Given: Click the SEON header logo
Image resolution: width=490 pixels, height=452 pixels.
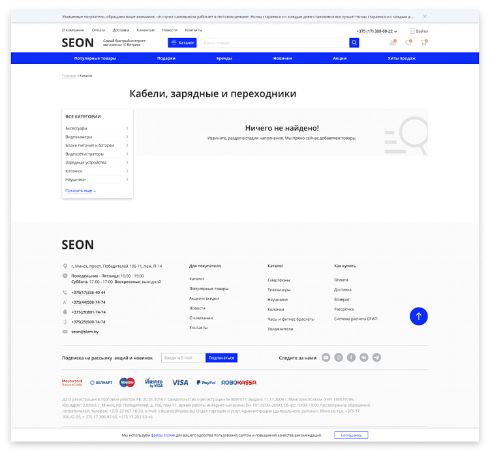Looking at the screenshot, I should [78, 43].
